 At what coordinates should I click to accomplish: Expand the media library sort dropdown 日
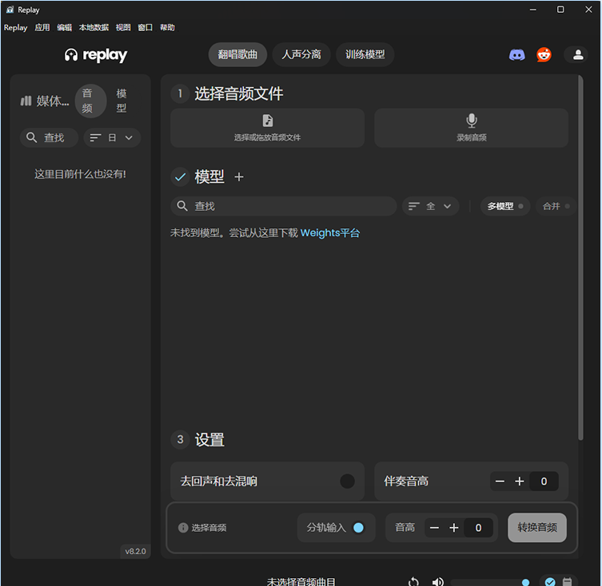112,138
